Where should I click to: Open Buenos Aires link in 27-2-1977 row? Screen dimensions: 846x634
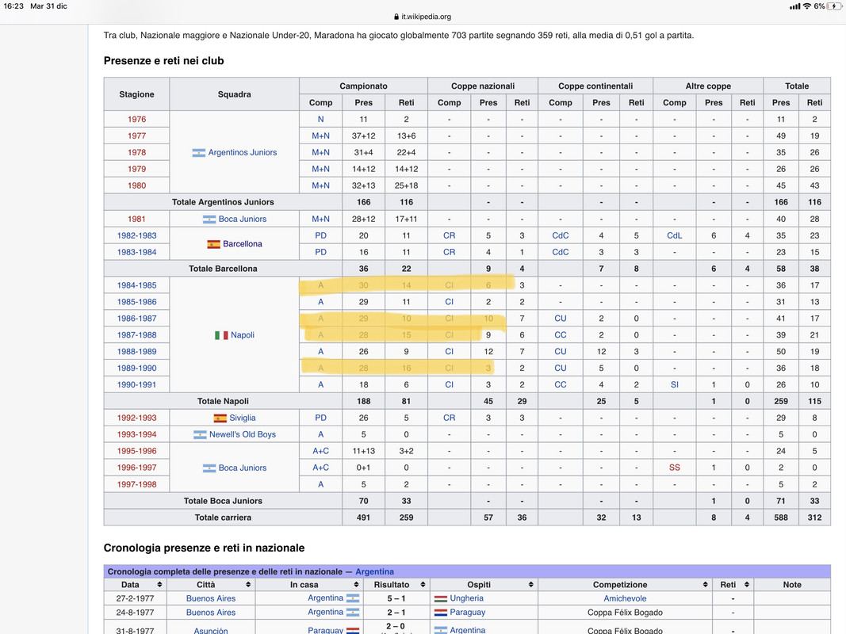pyautogui.click(x=211, y=598)
